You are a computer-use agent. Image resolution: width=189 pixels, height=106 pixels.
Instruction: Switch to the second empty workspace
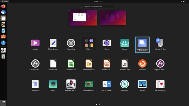(x=113, y=18)
